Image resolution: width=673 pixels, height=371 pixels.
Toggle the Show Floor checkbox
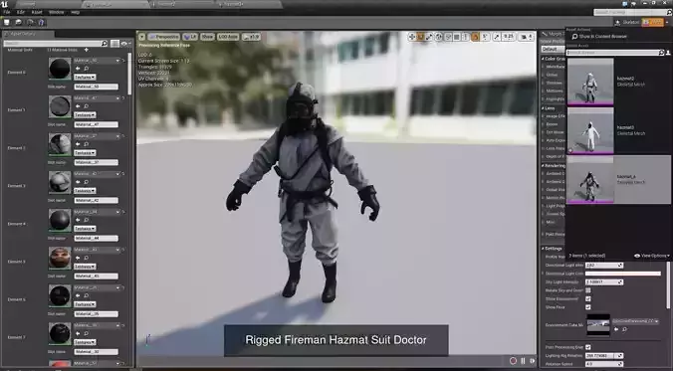click(x=588, y=307)
